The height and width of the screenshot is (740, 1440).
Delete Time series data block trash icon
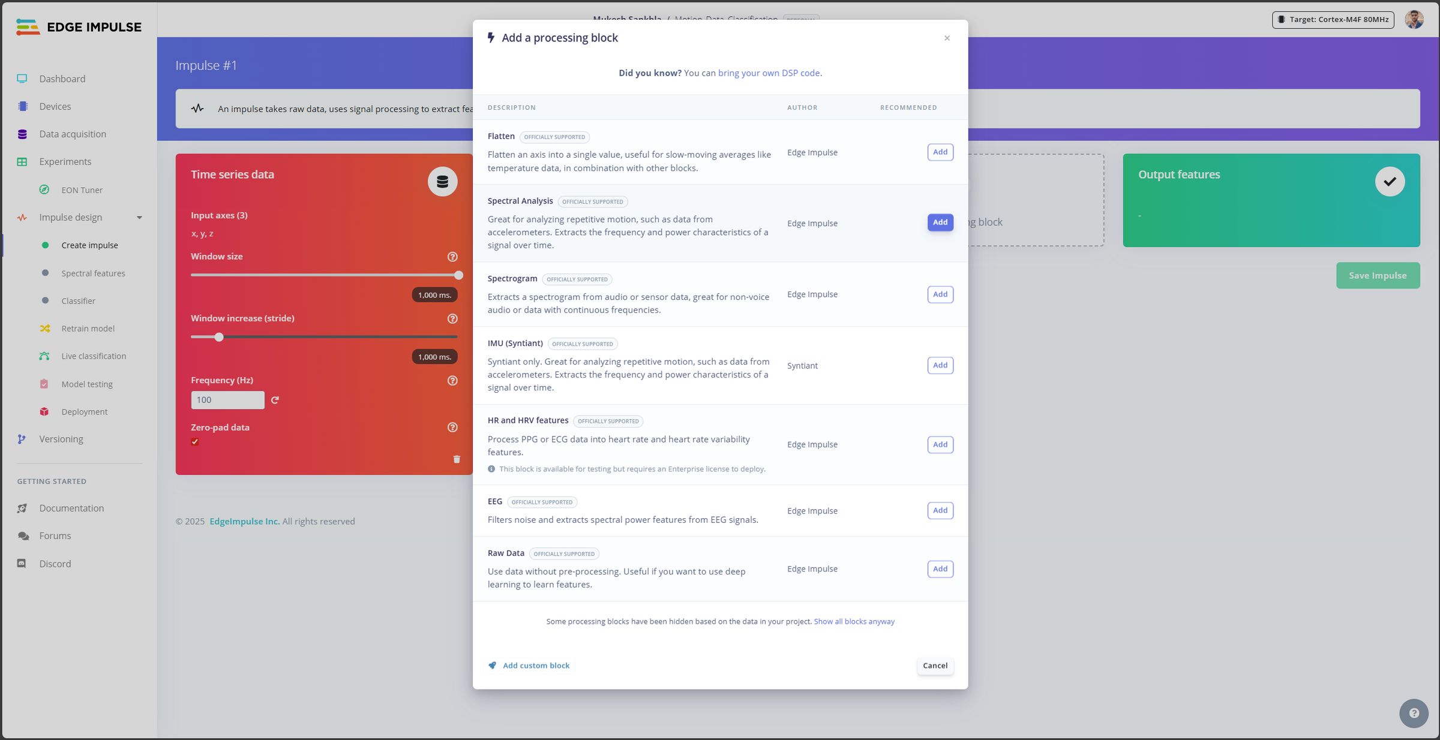[x=457, y=459]
